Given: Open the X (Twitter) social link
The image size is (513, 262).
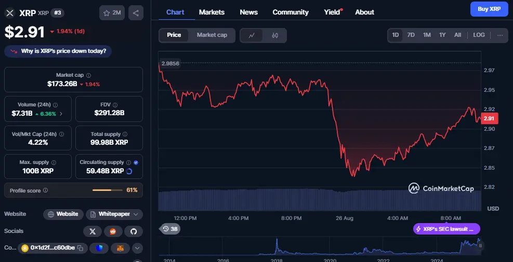Looking at the screenshot, I should [x=93, y=231].
